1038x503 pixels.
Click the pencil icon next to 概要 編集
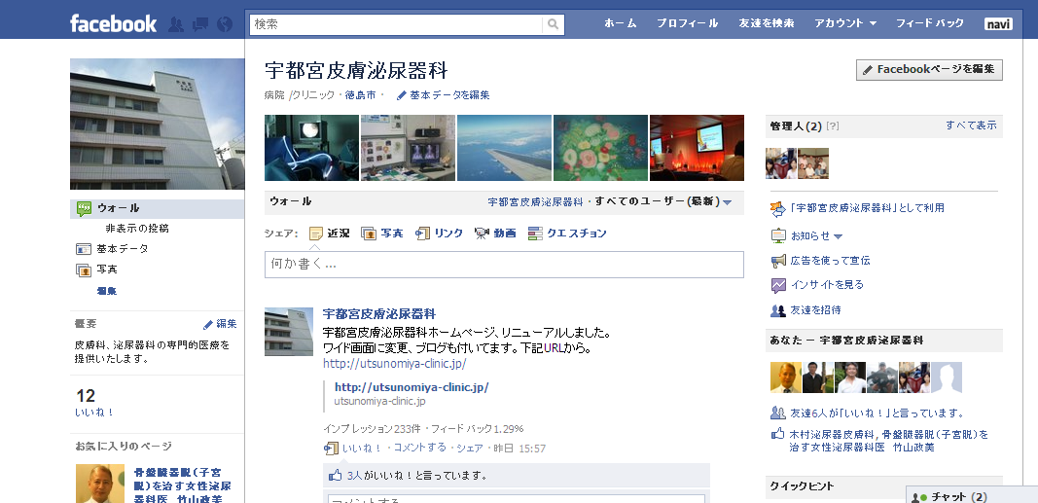pos(208,324)
